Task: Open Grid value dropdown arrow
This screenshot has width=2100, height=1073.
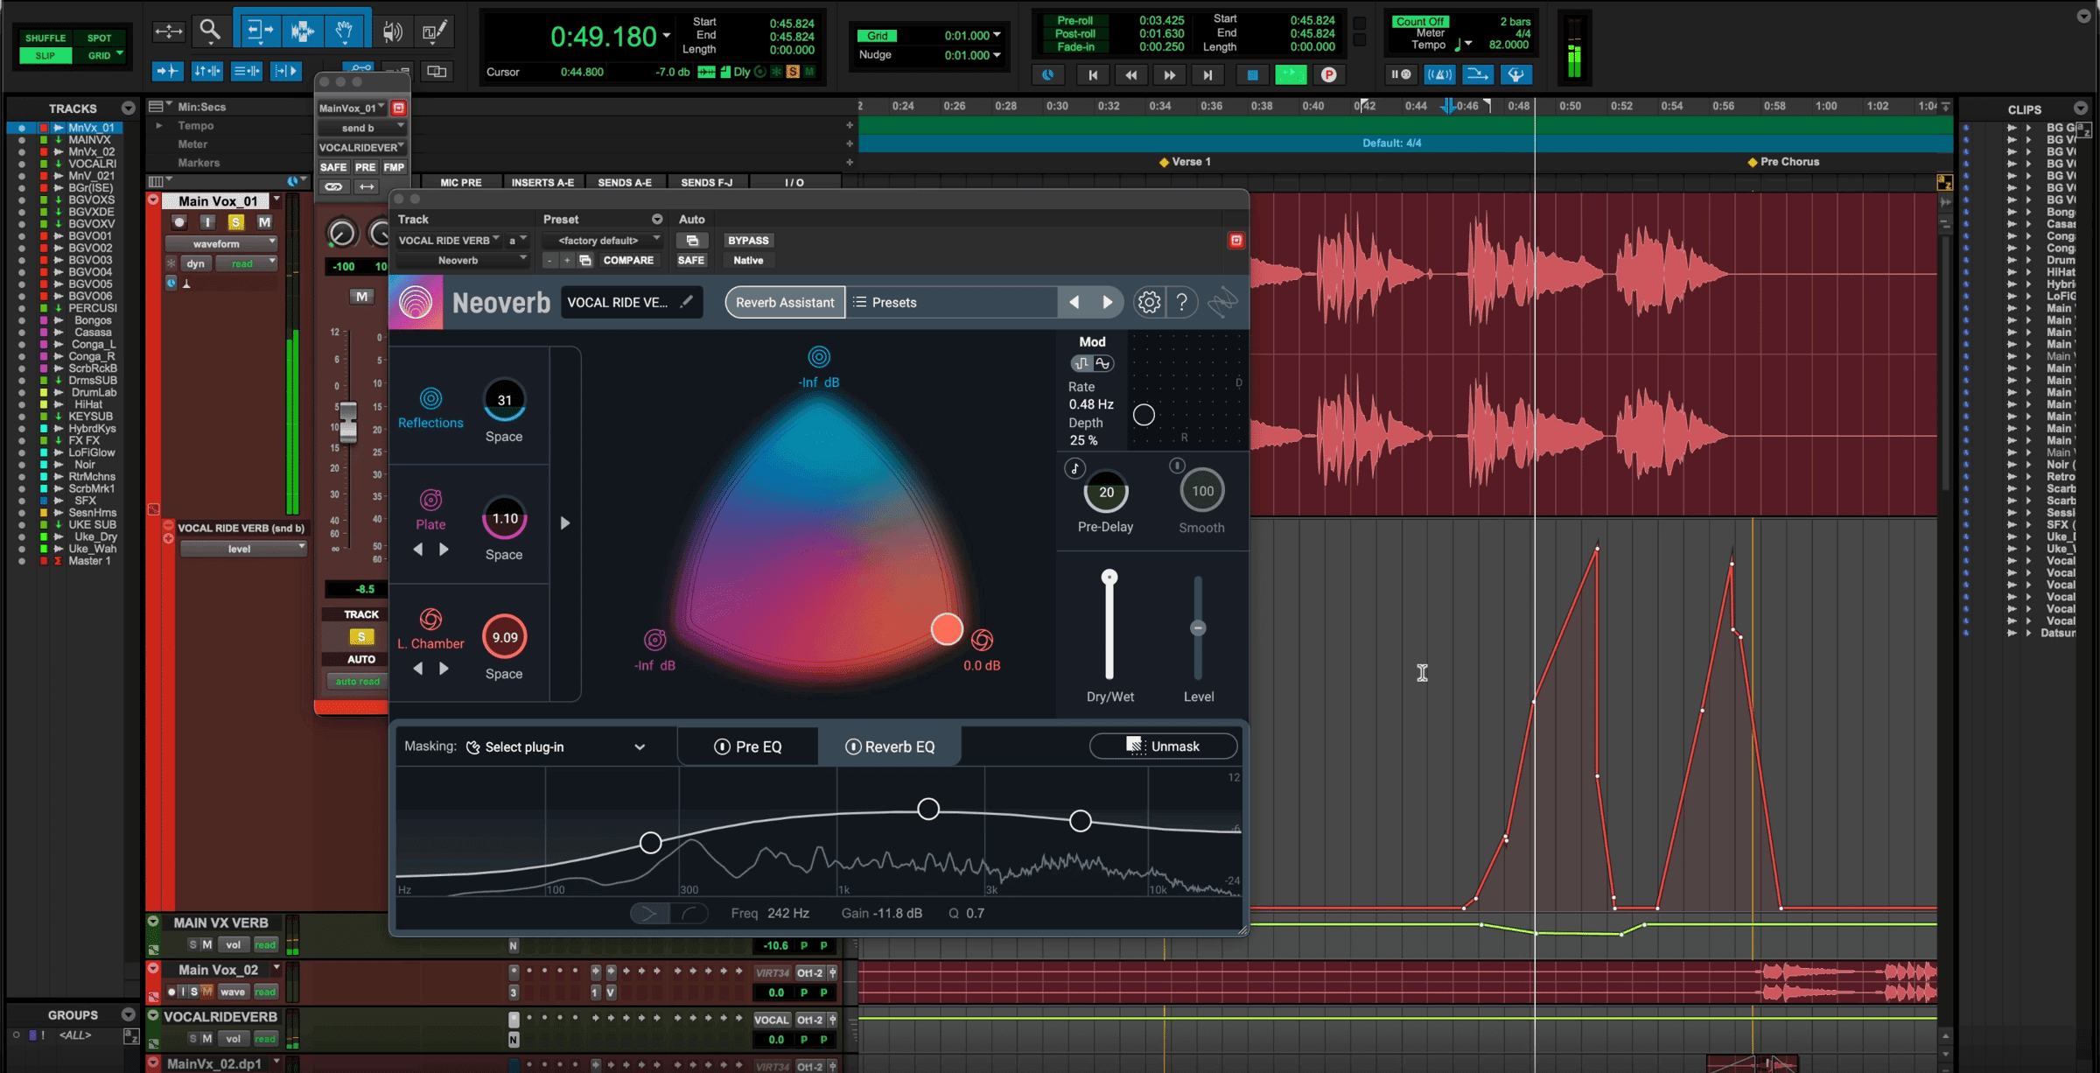Action: (x=997, y=36)
